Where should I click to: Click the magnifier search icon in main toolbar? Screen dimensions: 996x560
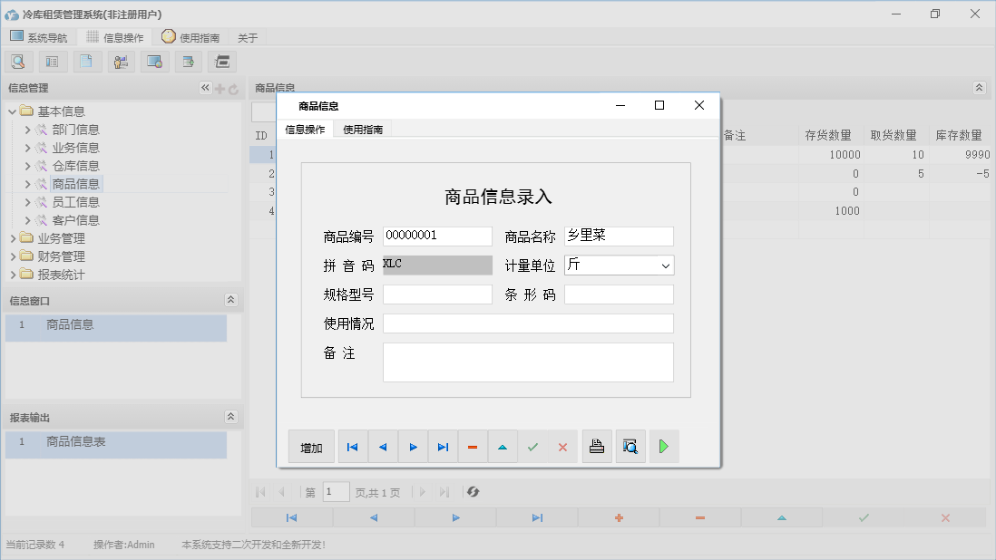point(18,62)
